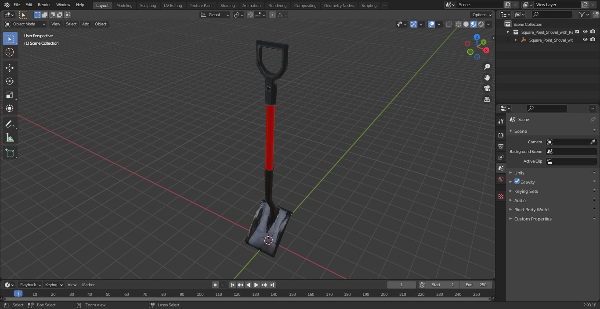Screen dimensions: 600x309
Task: Open the File menu
Action: tap(17, 5)
